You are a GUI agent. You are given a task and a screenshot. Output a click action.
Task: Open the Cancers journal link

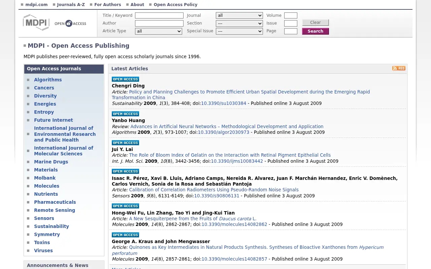pos(44,88)
